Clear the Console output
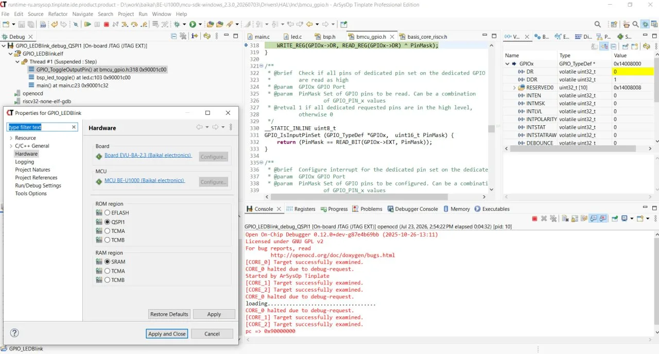This screenshot has height=354, width=659. click(x=565, y=218)
